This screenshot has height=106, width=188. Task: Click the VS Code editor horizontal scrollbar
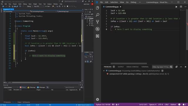tap(129, 64)
